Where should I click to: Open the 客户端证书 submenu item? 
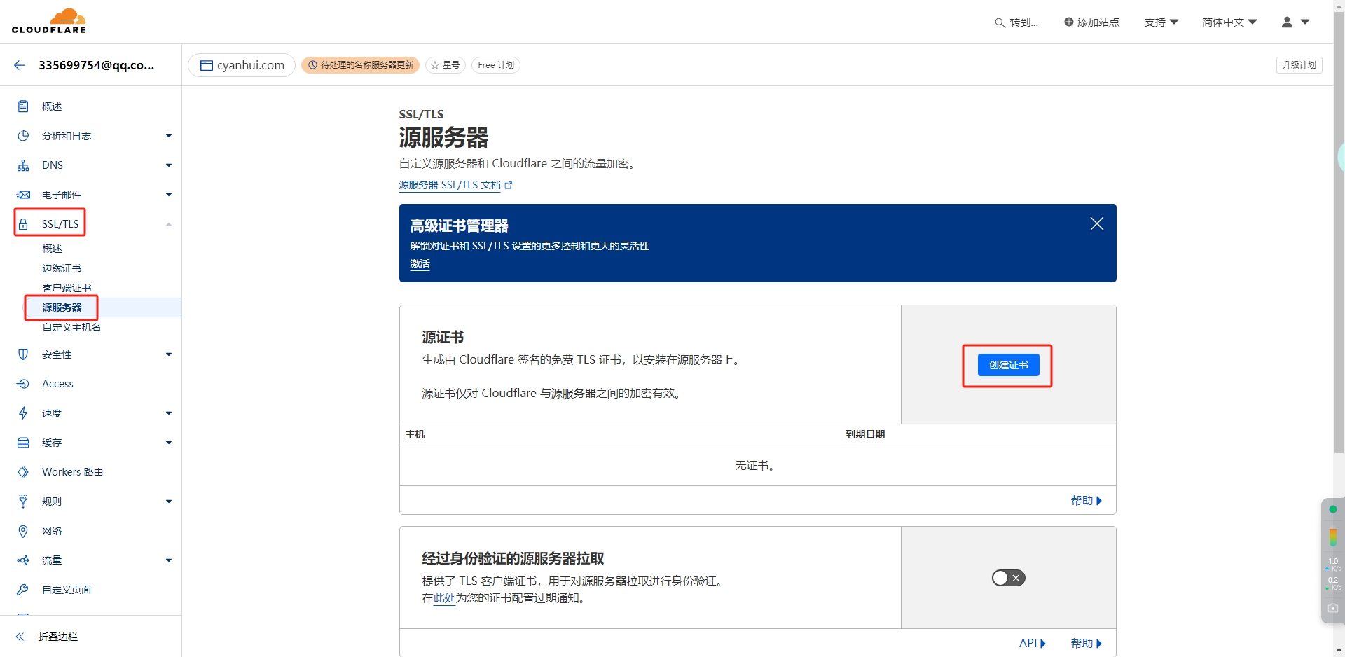[67, 288]
